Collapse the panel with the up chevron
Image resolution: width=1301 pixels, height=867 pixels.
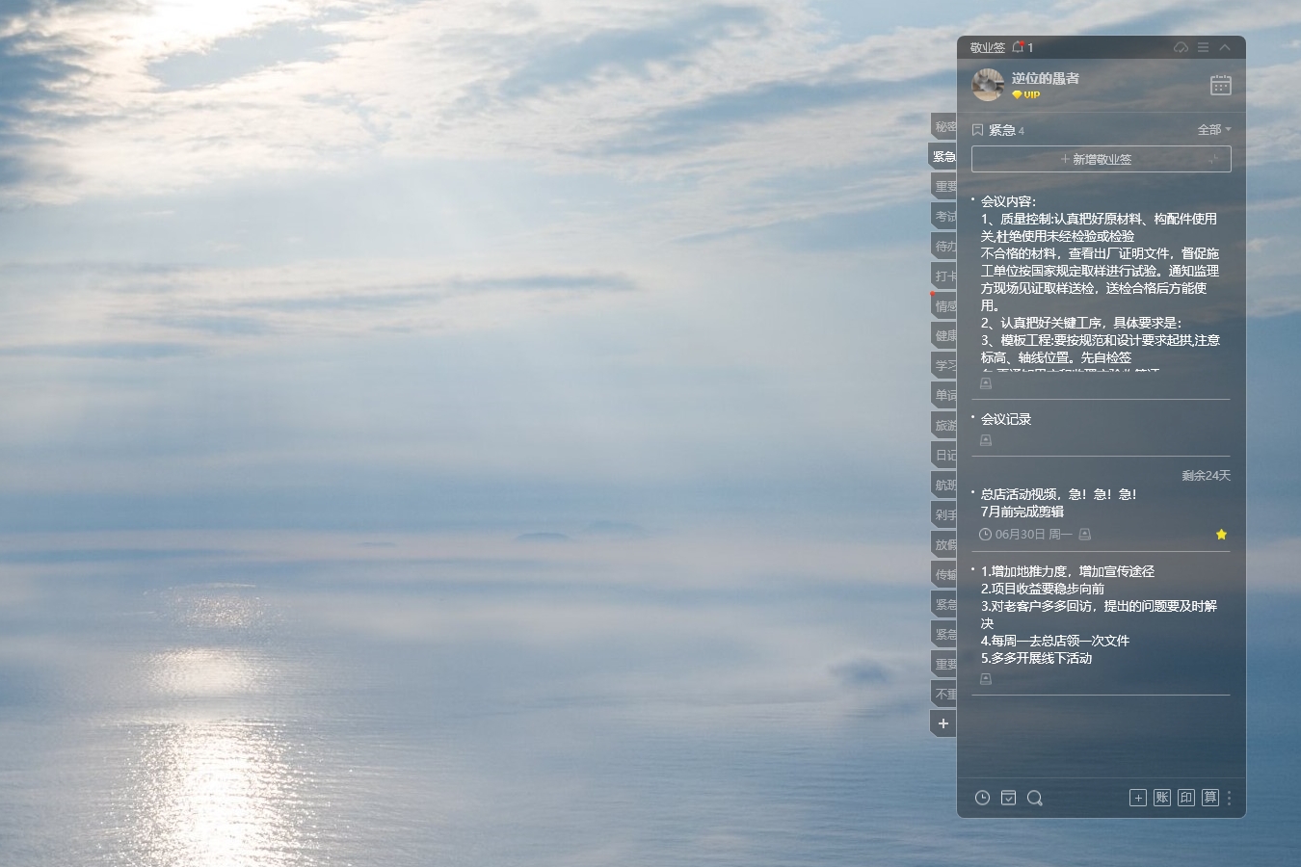[x=1225, y=47]
